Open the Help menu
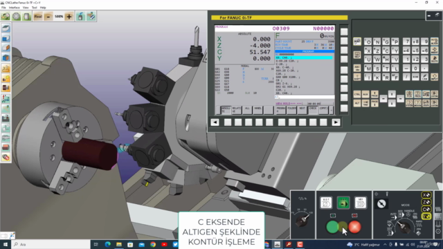 (43, 8)
